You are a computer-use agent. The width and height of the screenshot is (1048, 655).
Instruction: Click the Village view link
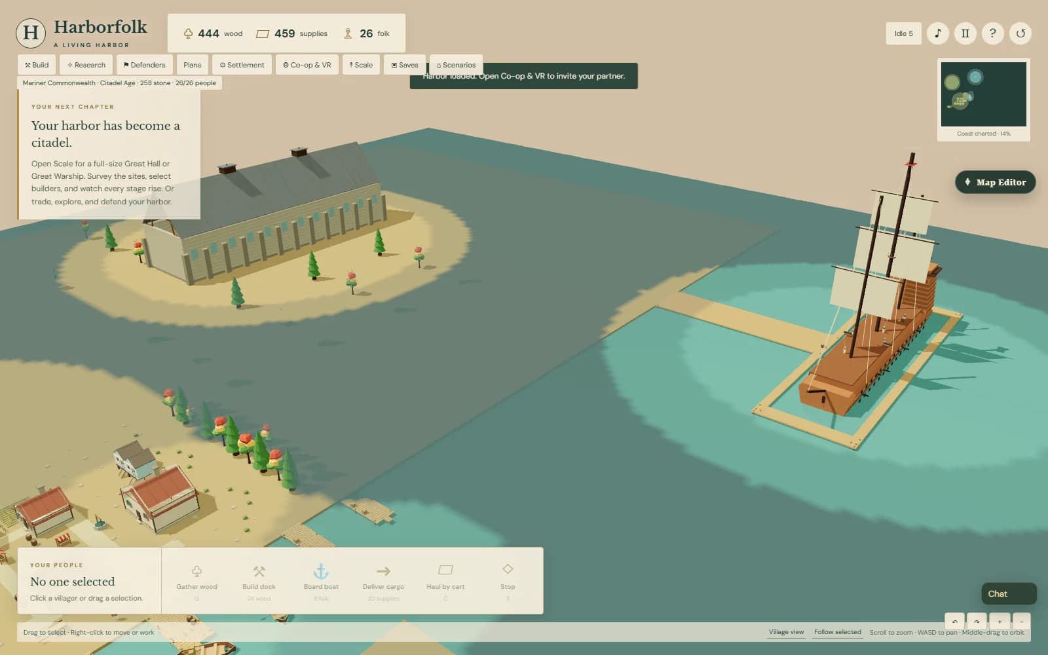point(786,632)
